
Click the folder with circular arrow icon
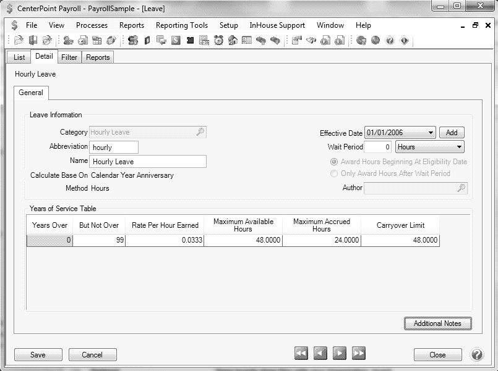[47, 40]
